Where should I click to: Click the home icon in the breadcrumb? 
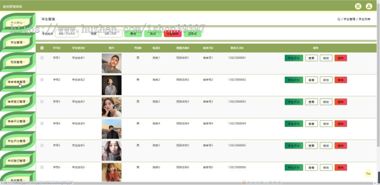pos(339,19)
